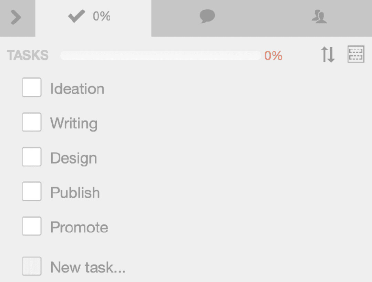The height and width of the screenshot is (282, 372).
Task: Click the red 0% progress label
Action: click(x=273, y=56)
